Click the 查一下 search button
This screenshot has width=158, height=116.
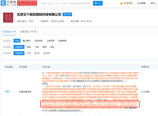(98, 3)
